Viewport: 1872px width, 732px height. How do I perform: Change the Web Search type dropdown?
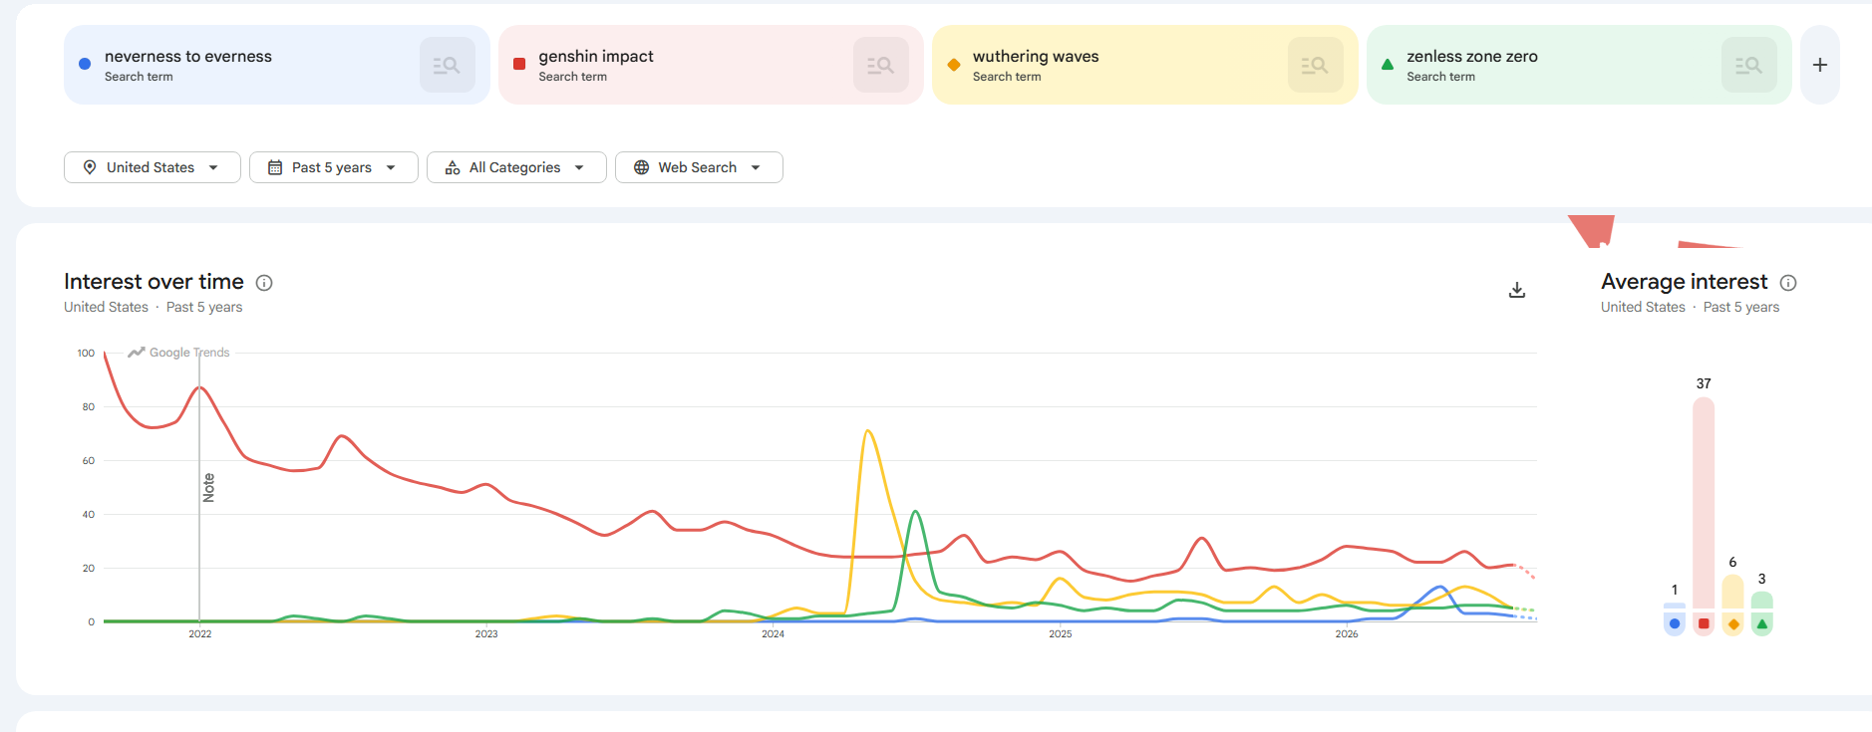pos(699,167)
